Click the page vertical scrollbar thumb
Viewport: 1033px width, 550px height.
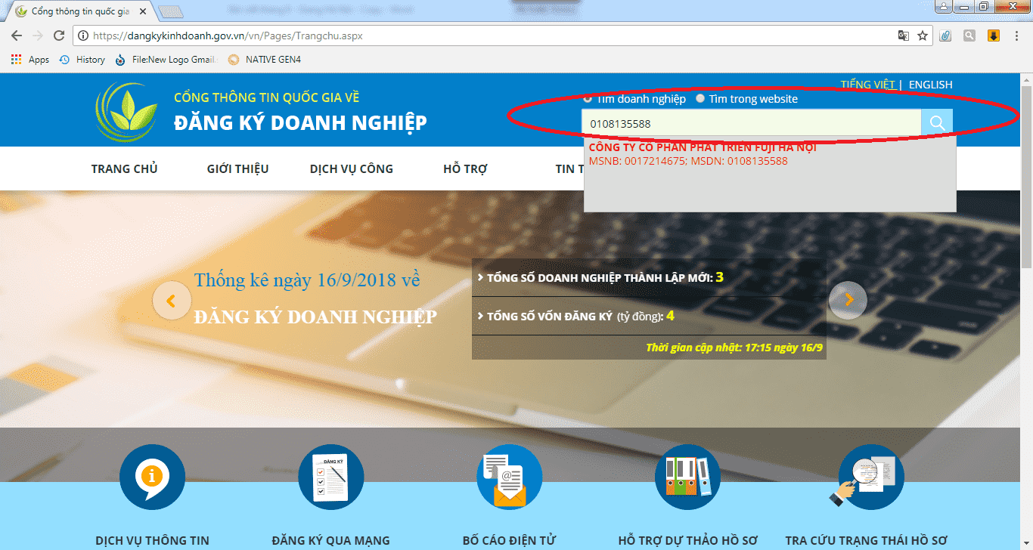(1026, 176)
